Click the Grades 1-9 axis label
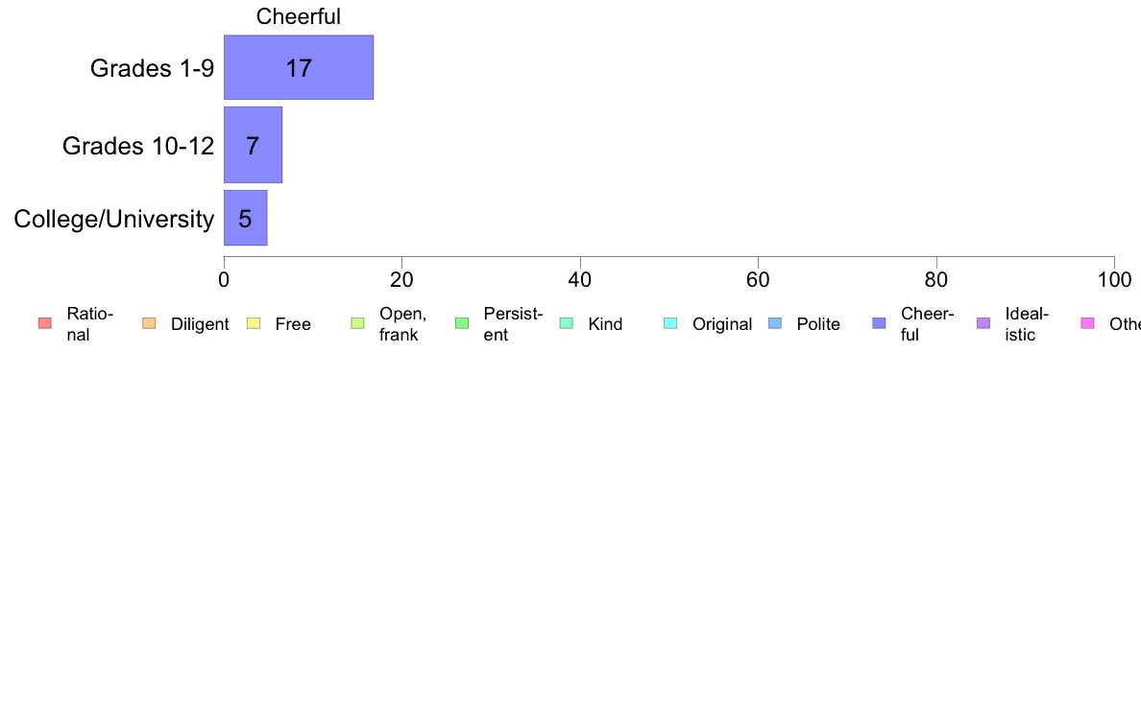Screen dimensions: 1141x706 coord(152,68)
